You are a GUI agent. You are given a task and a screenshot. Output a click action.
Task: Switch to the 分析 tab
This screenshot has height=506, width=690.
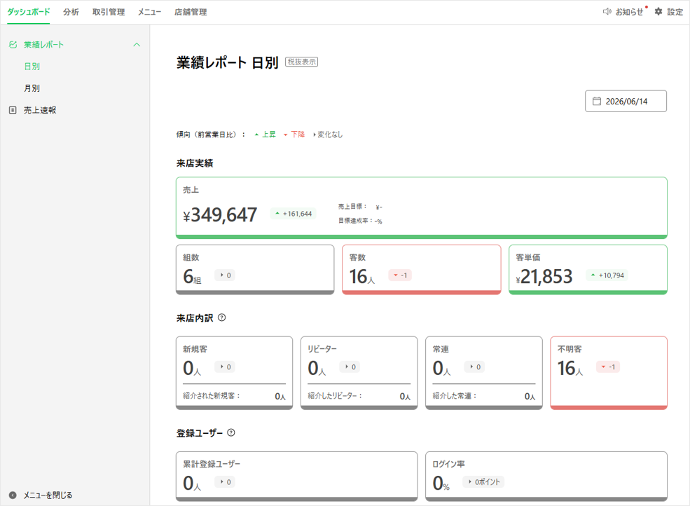click(71, 12)
